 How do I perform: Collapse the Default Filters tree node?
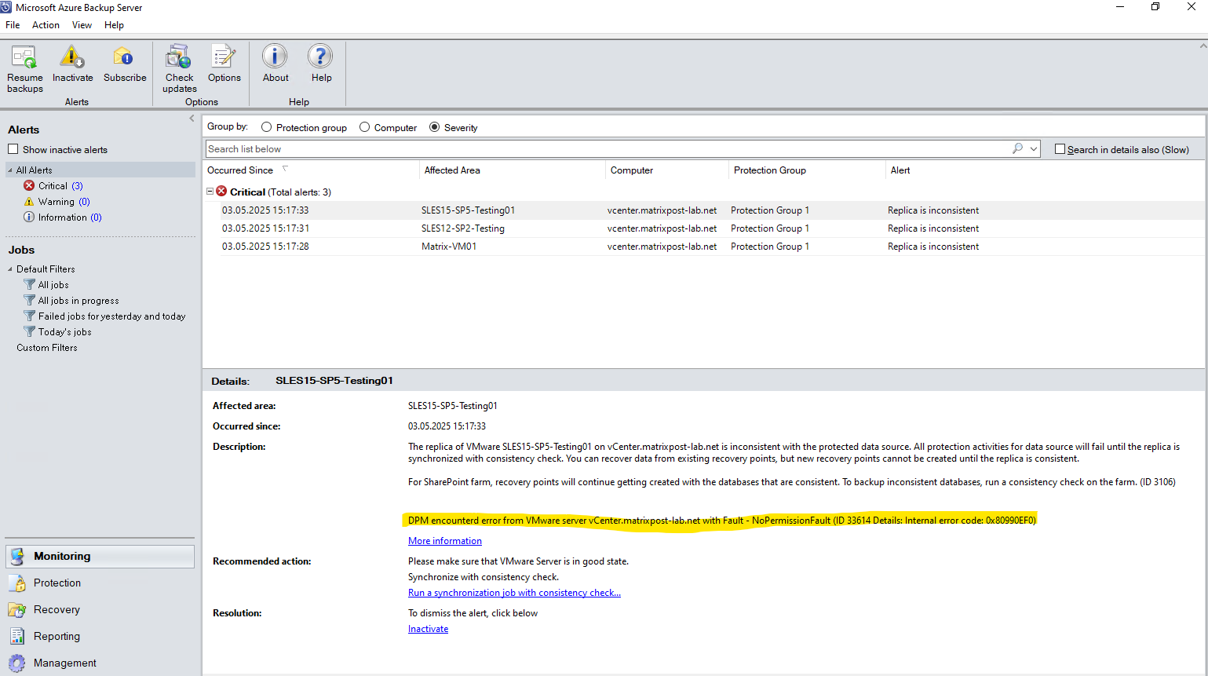tap(10, 269)
